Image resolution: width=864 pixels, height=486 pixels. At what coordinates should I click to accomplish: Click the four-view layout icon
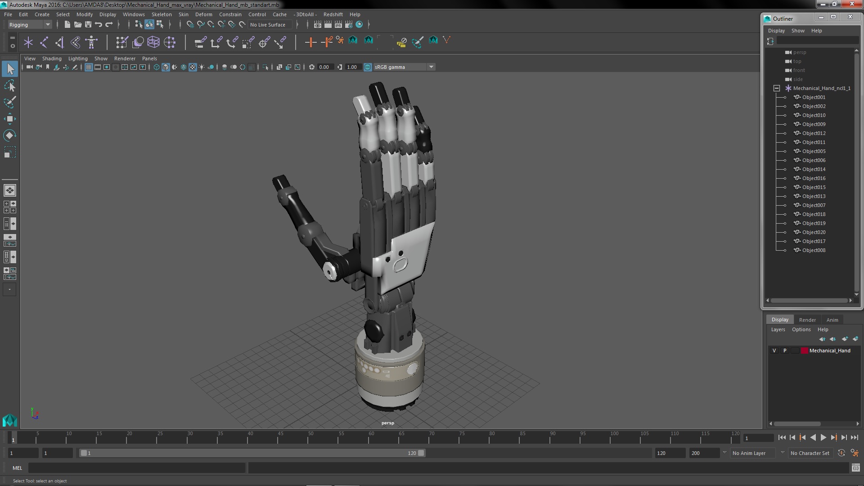[x=9, y=207]
